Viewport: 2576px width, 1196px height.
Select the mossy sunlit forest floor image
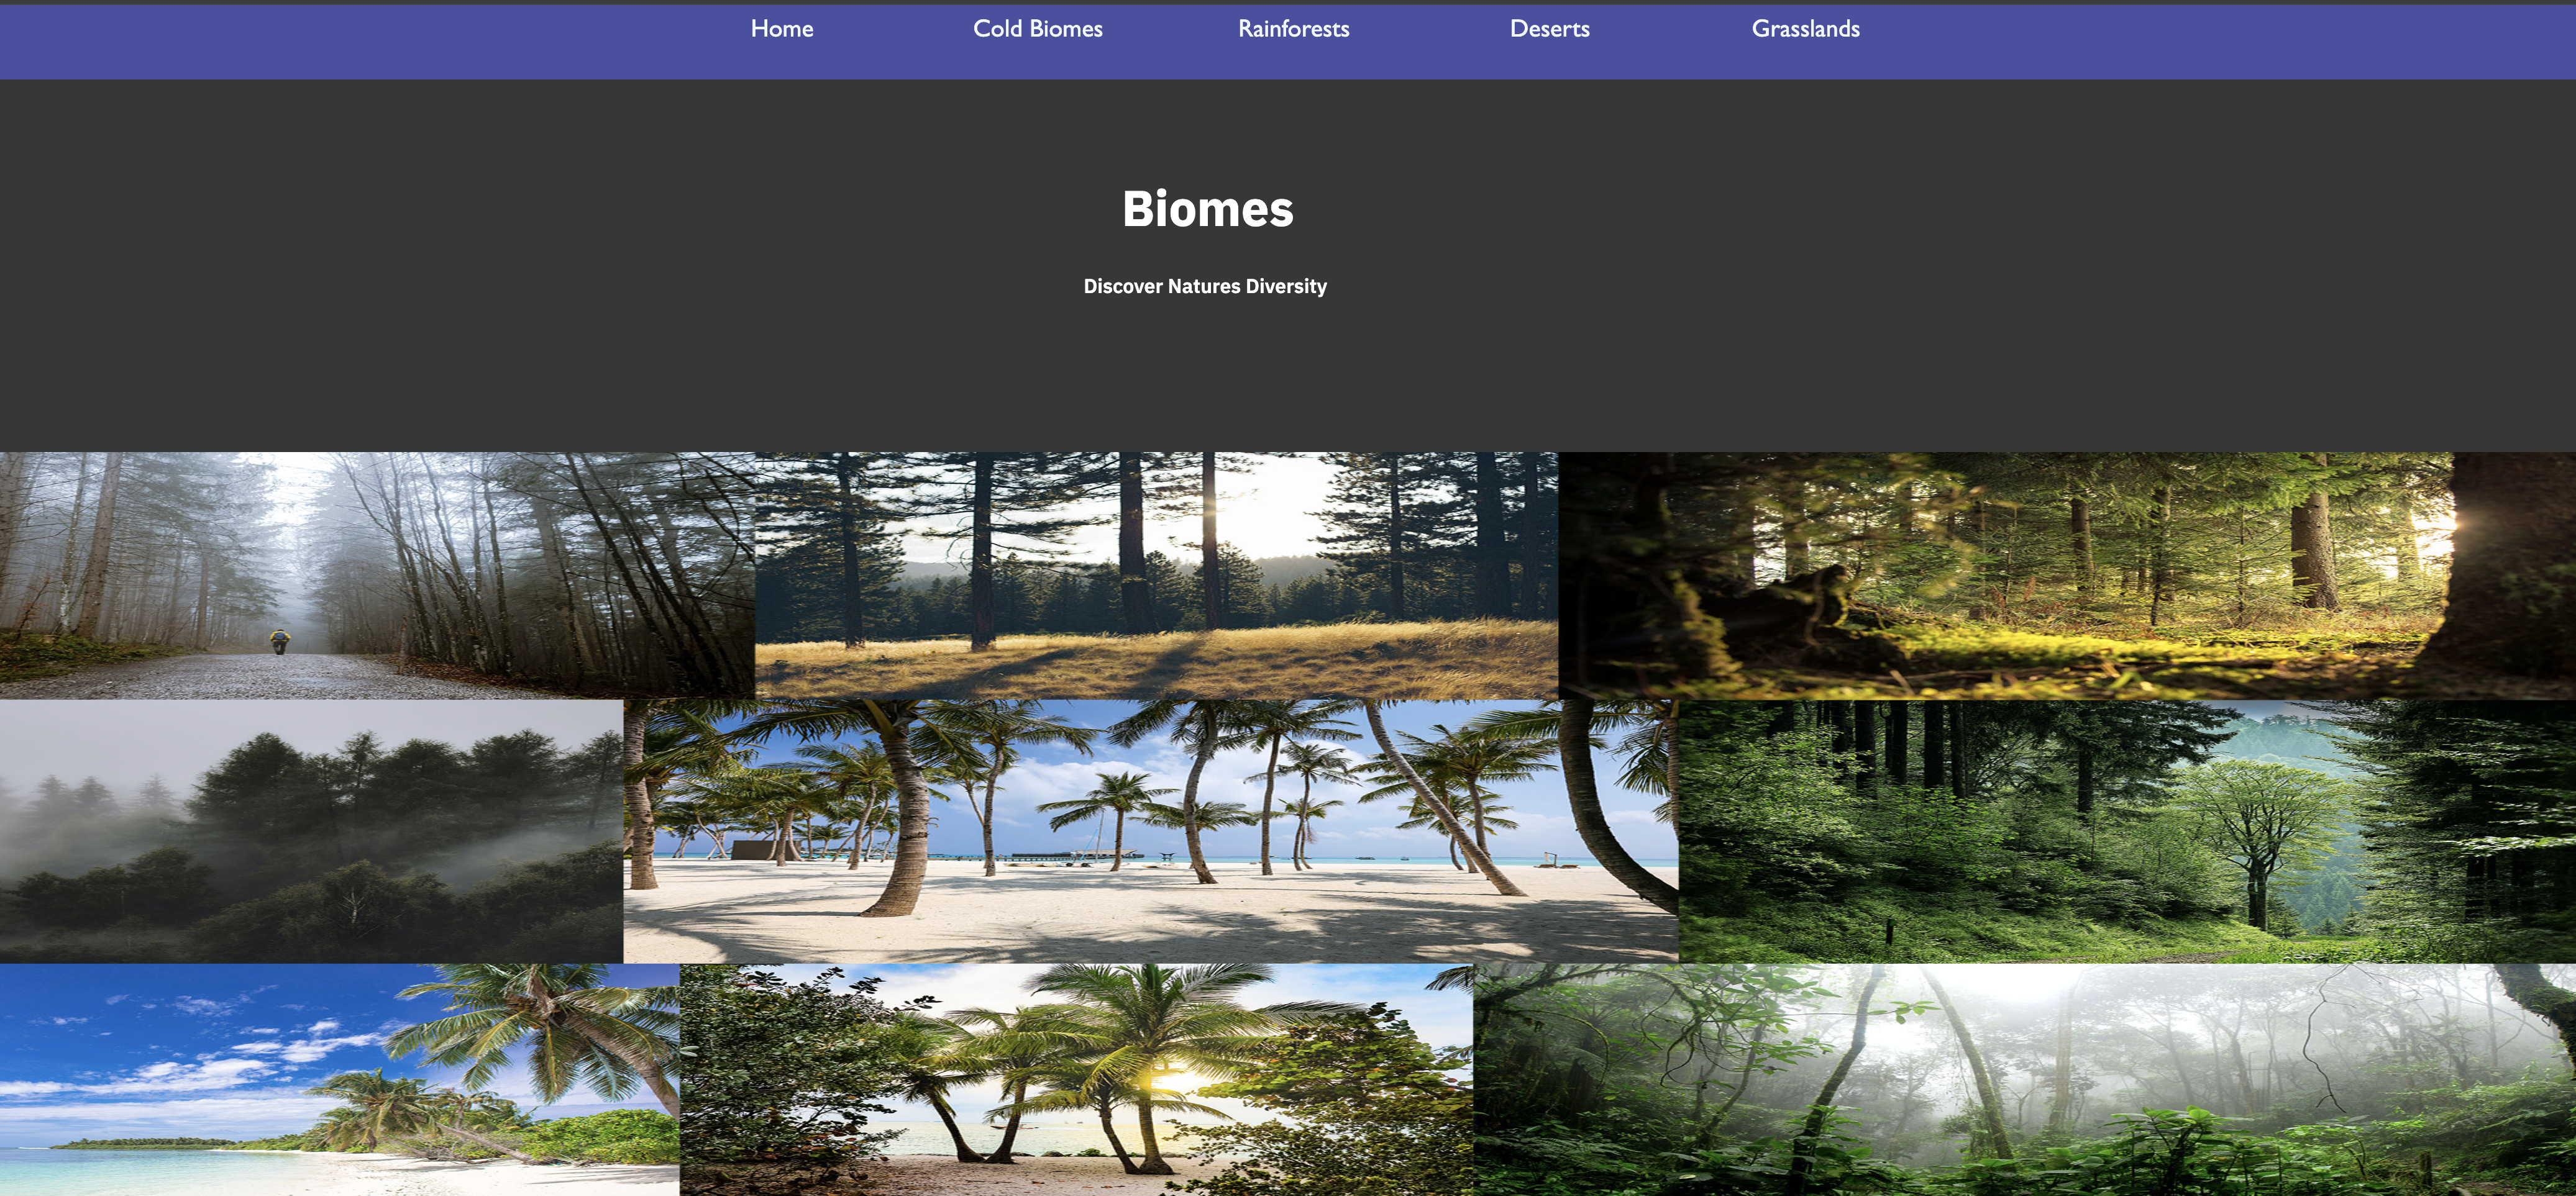point(2066,574)
